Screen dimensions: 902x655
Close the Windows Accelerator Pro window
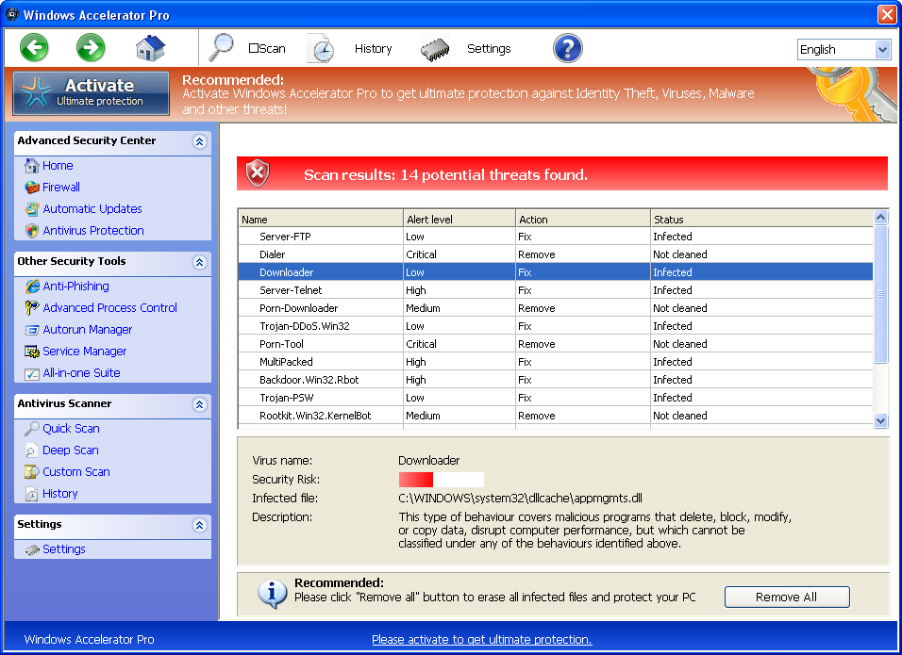(x=887, y=14)
